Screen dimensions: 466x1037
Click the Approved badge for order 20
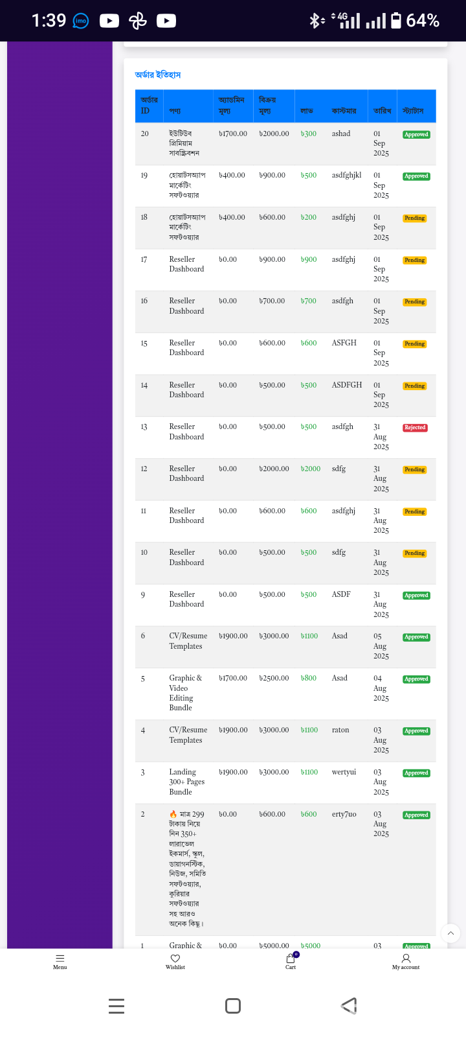[416, 135]
